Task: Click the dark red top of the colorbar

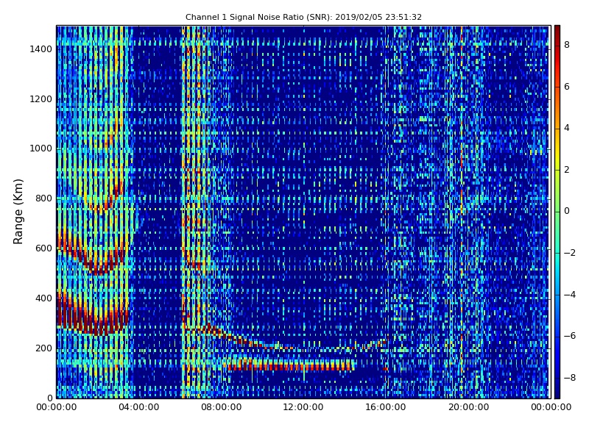Action: 557,29
